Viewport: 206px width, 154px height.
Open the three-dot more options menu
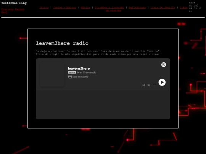tap(154, 85)
